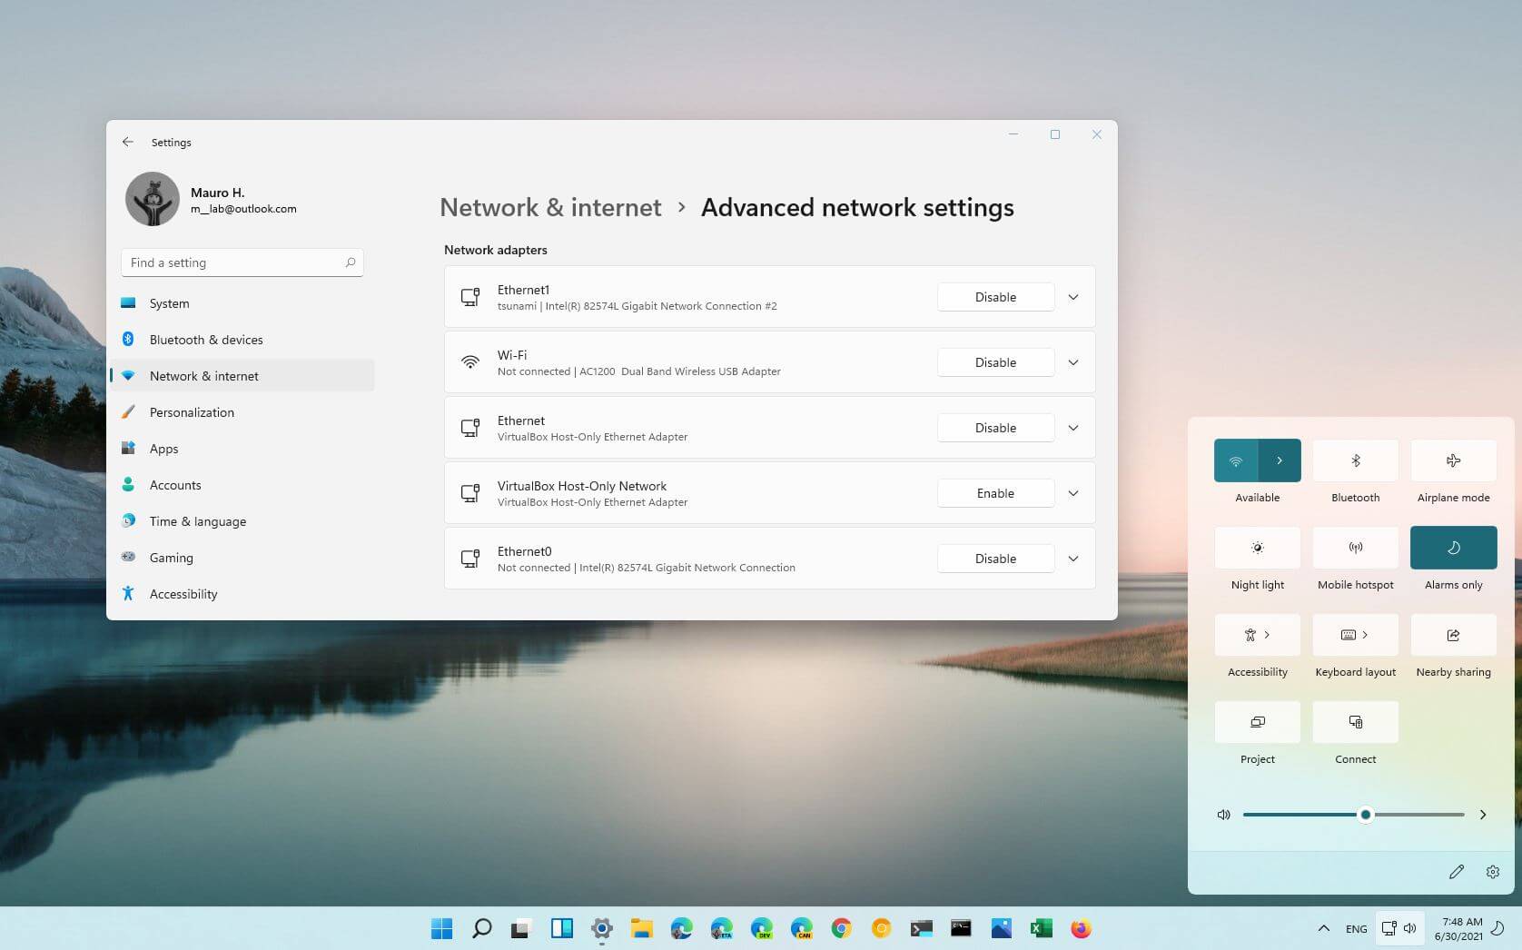Viewport: 1522px width, 950px height.
Task: Mute the system volume speaker icon
Action: pyautogui.click(x=1223, y=815)
